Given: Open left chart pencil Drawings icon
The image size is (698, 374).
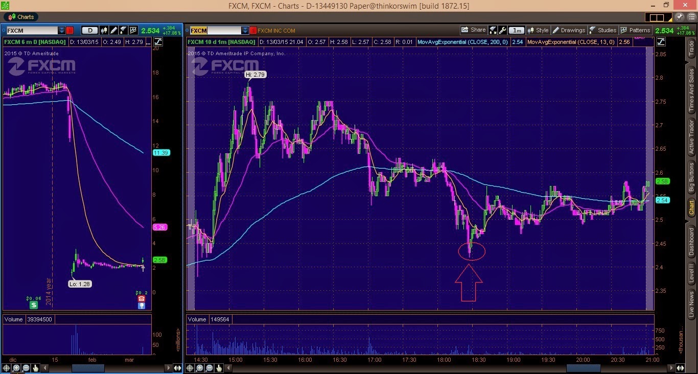Looking at the screenshot, I should point(113,30).
